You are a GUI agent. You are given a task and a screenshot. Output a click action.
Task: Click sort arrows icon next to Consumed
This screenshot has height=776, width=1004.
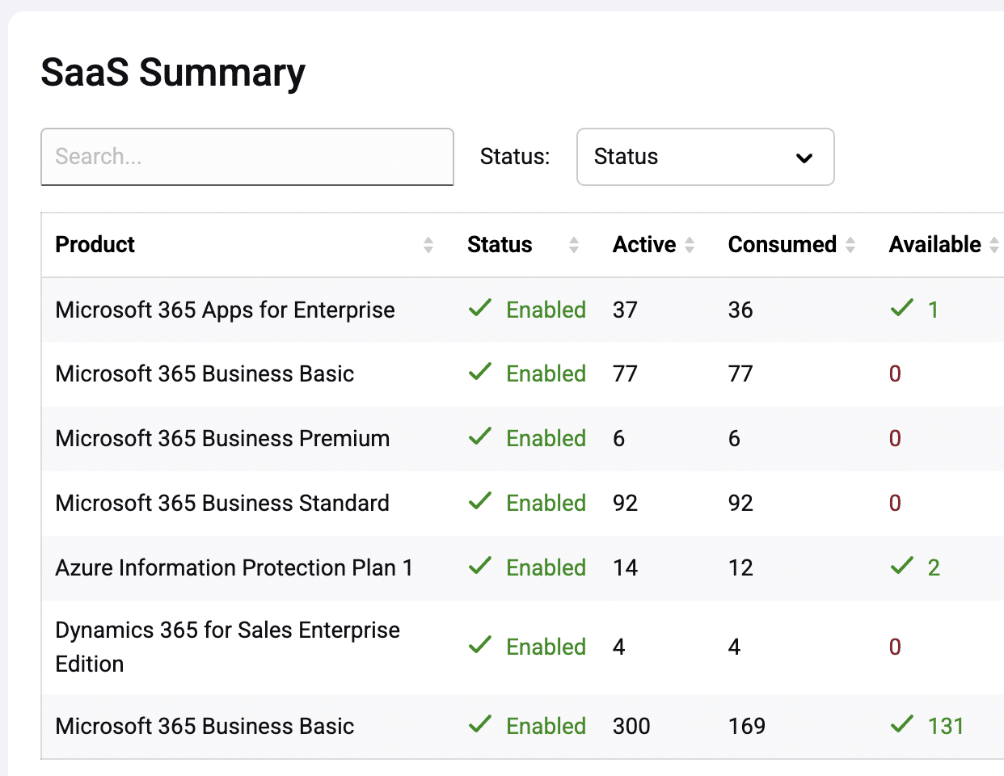(x=850, y=245)
